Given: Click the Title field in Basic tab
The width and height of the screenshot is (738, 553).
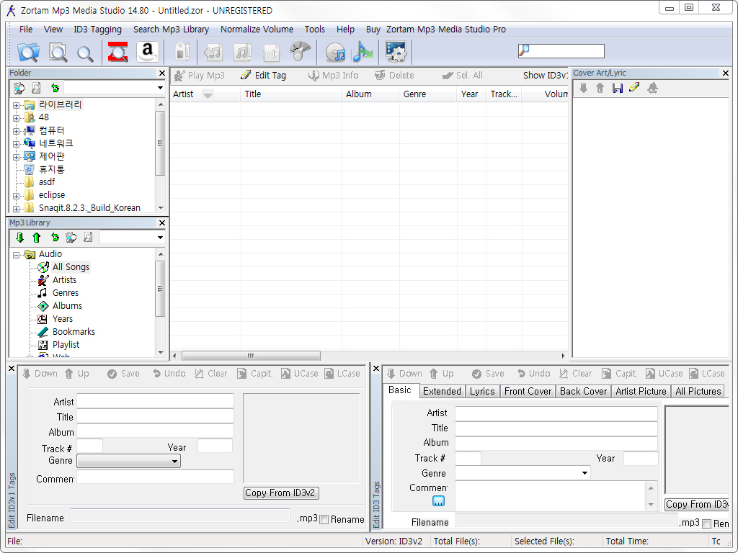Looking at the screenshot, I should pyautogui.click(x=556, y=428).
